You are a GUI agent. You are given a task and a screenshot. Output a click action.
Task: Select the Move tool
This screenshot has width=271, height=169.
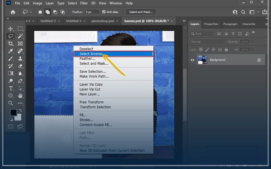(x=10, y=29)
